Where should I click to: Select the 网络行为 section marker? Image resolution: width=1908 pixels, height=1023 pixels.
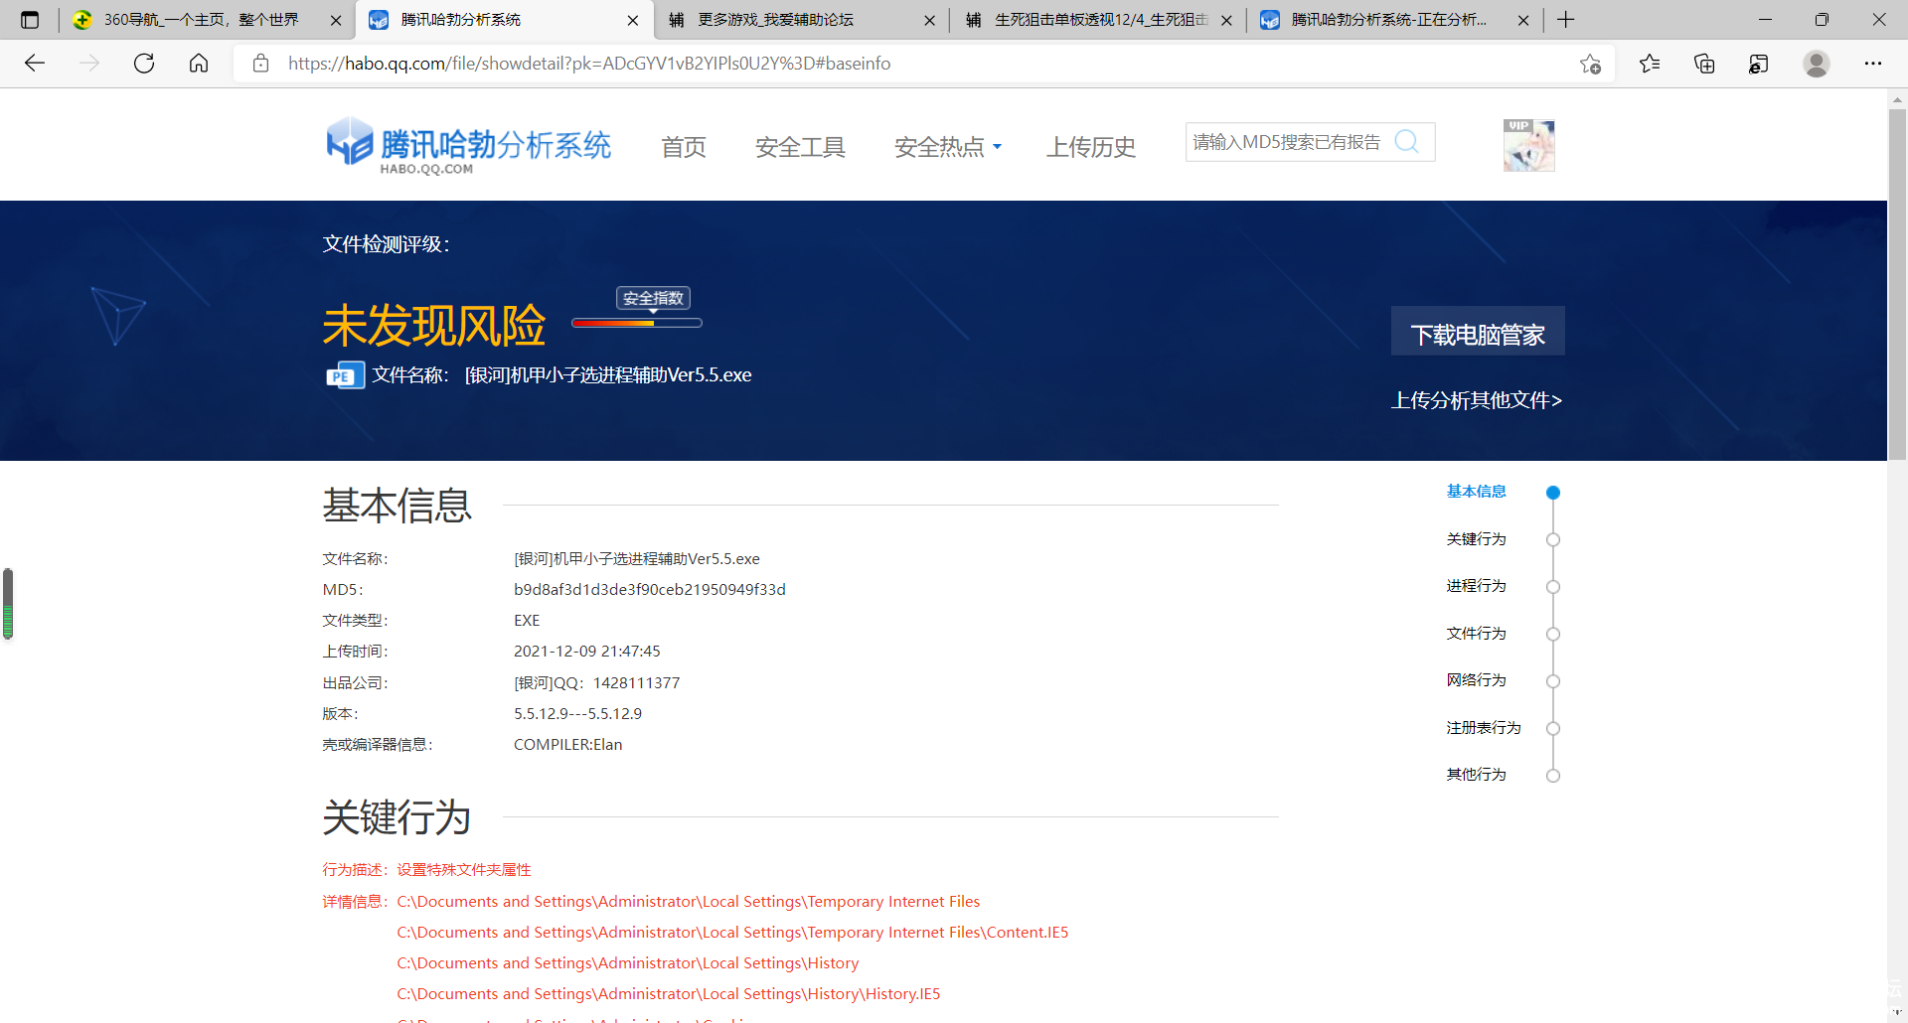click(1553, 681)
